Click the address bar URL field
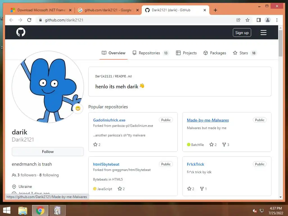The image size is (288, 216). pyautogui.click(x=136, y=20)
